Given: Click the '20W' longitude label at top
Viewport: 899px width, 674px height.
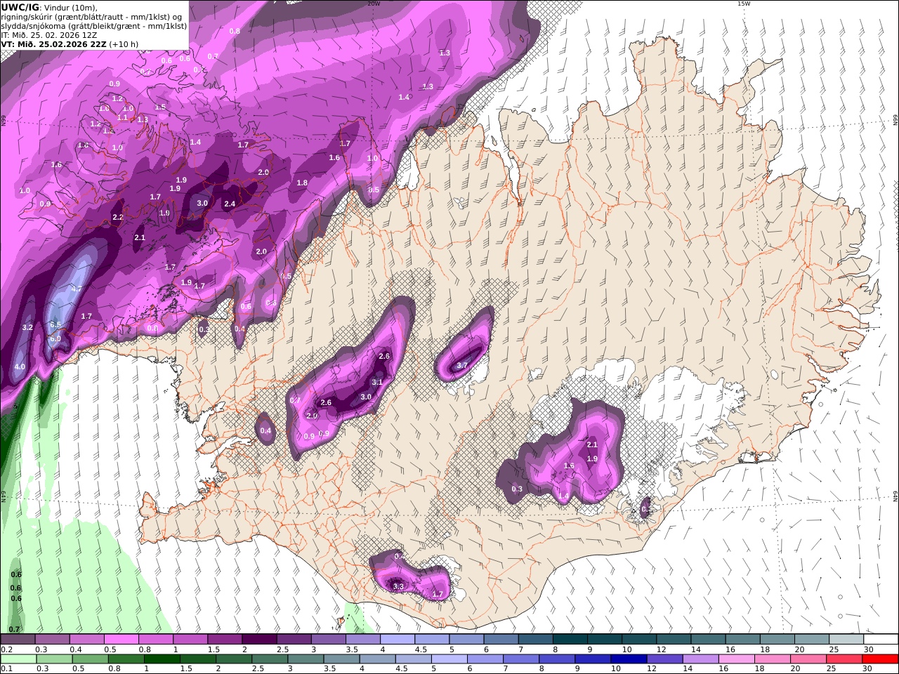Looking at the screenshot, I should (x=374, y=4).
